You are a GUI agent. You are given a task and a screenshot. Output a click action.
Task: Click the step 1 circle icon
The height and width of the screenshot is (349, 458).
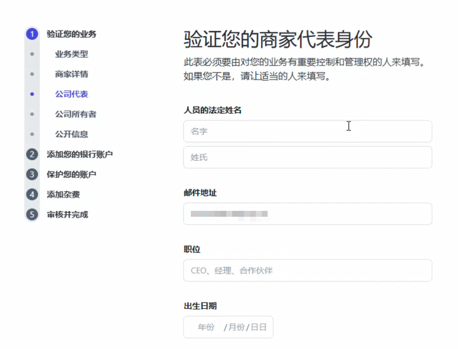pos(32,34)
